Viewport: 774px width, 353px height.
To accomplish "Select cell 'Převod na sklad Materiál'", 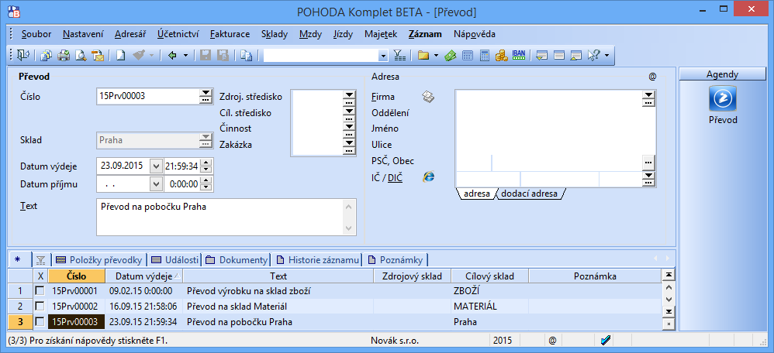I will tap(278, 306).
